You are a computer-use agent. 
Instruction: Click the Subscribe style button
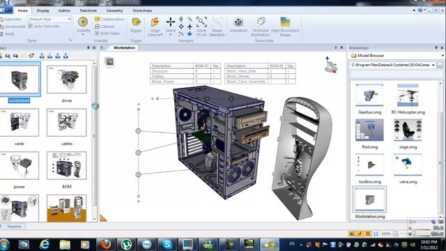pyautogui.click(x=10, y=19)
